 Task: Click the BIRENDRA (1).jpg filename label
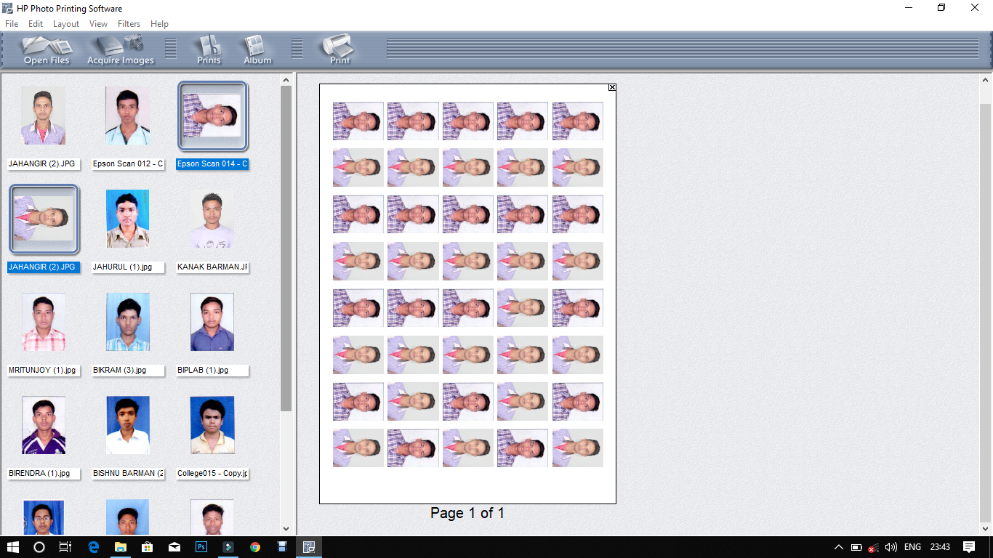[43, 474]
